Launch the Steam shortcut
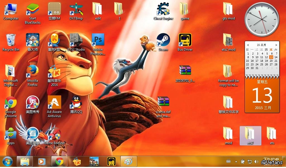The height and width of the screenshot is (168, 286). 163,43
